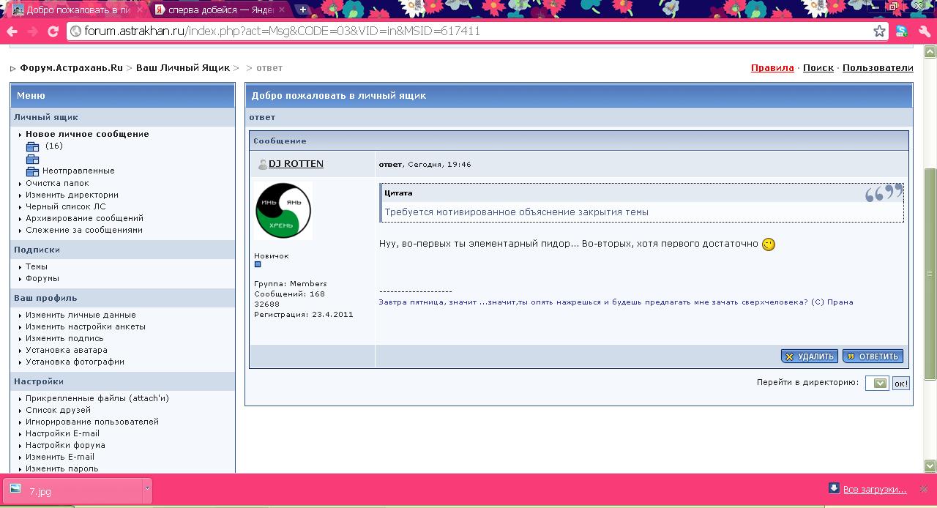Open the DJ ROTTEN profile link
Image resolution: width=937 pixels, height=508 pixels.
pyautogui.click(x=296, y=163)
